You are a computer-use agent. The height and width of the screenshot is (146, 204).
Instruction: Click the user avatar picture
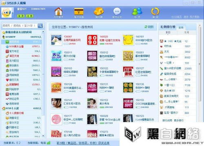tap(6, 13)
